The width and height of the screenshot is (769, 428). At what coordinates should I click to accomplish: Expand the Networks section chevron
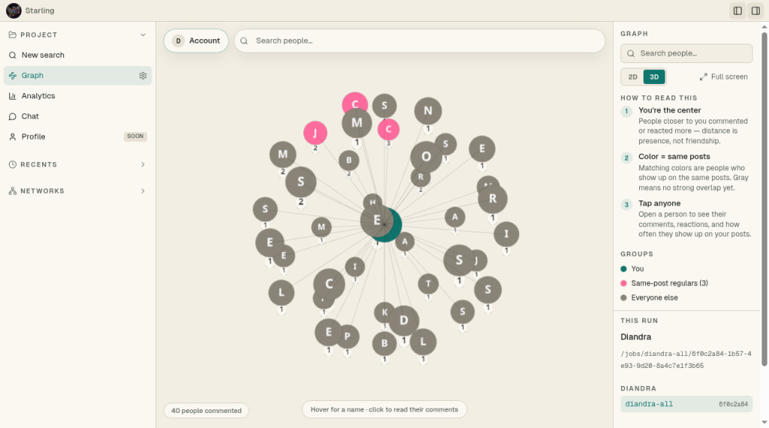coord(143,191)
